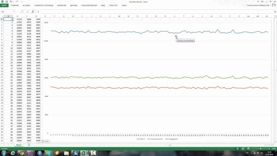Click vertical scrollbar up arrow
The width and height of the screenshot is (277, 156).
pos(275,16)
